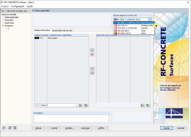Click the help question mark icon
Viewport: 191px width, 137px height.
(4, 128)
